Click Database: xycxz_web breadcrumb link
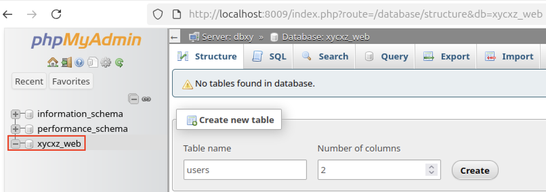The height and width of the screenshot is (192, 546). pyautogui.click(x=325, y=37)
